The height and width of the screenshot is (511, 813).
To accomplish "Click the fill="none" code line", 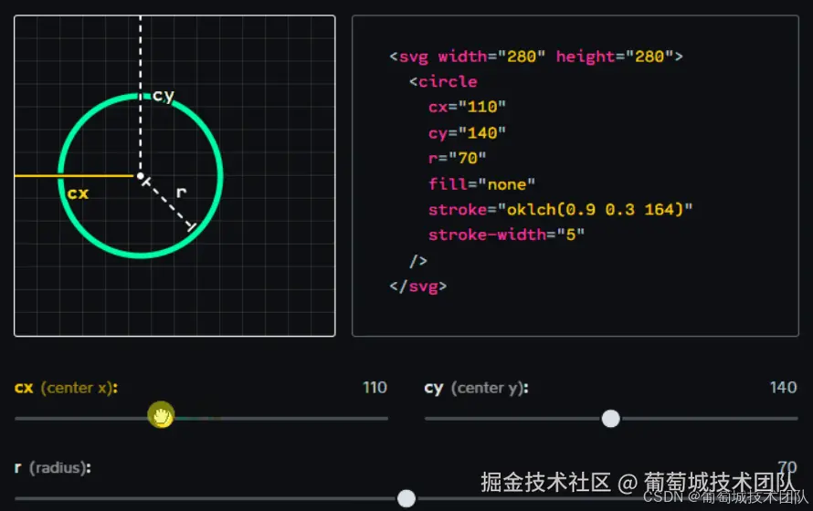I will click(481, 183).
